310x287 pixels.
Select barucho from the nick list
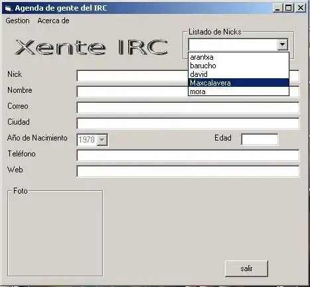(238, 66)
